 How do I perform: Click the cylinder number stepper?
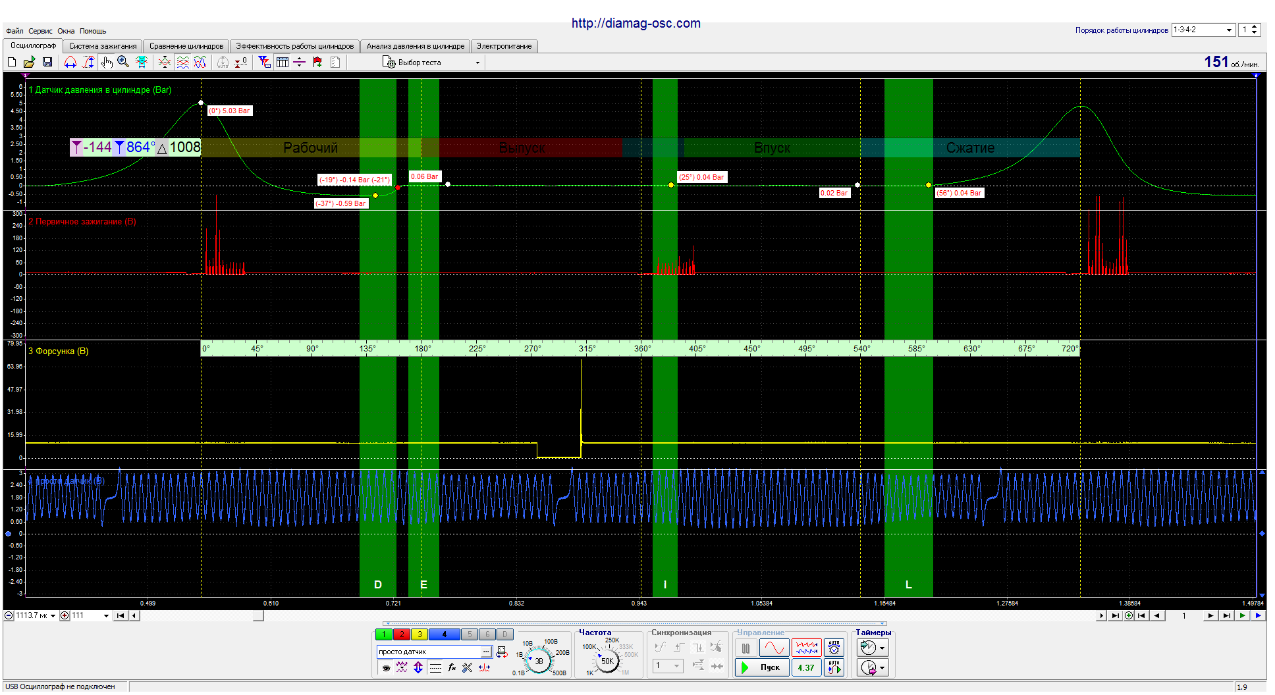[x=1254, y=30]
